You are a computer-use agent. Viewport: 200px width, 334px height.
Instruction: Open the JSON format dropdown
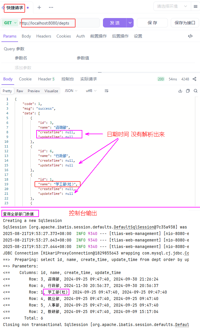pos(71,91)
